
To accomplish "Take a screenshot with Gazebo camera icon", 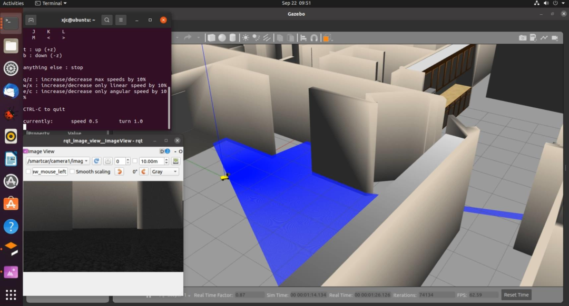I will pos(522,38).
